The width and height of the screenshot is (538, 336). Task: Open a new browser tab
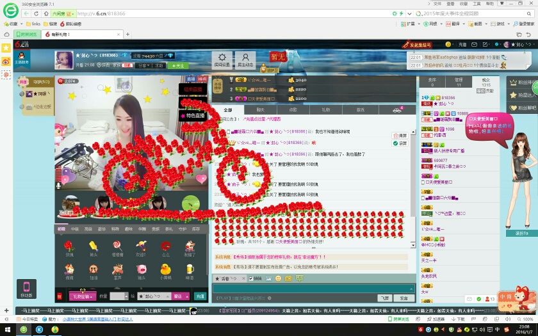point(127,35)
